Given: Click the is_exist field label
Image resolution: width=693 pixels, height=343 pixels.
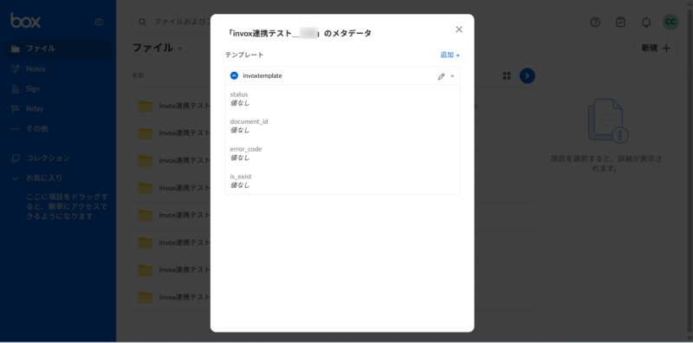Looking at the screenshot, I should point(241,177).
